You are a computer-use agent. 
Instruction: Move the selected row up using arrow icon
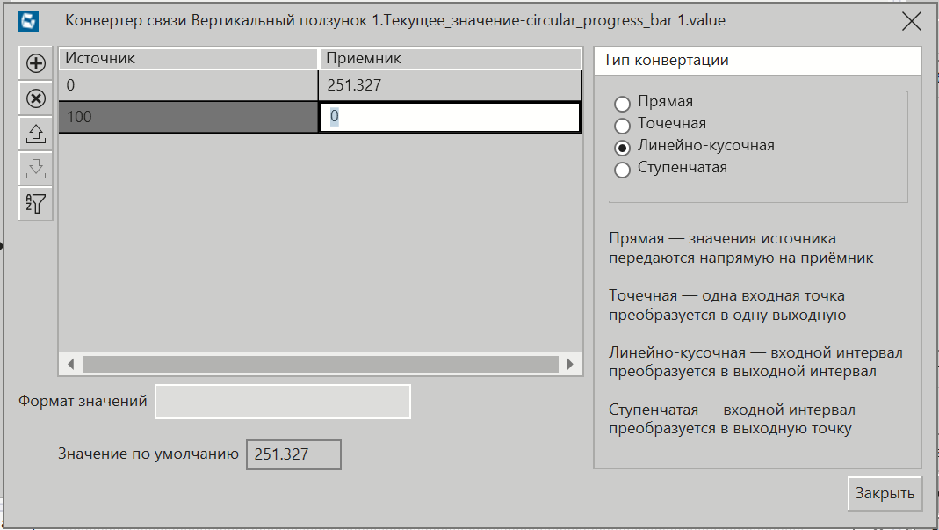(x=34, y=133)
